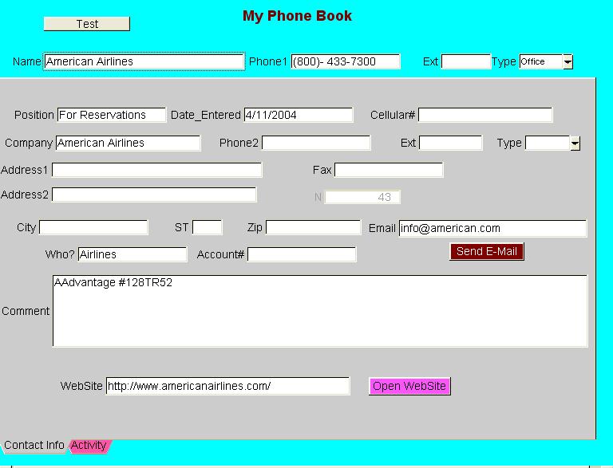Click the Phone1 Ext field
This screenshot has width=613, height=468.
point(465,61)
